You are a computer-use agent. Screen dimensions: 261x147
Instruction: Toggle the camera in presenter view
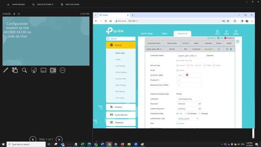53,70
